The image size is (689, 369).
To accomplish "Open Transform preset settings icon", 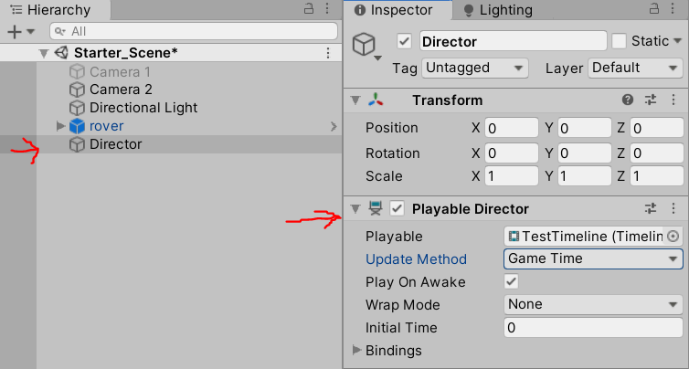I will tap(652, 100).
